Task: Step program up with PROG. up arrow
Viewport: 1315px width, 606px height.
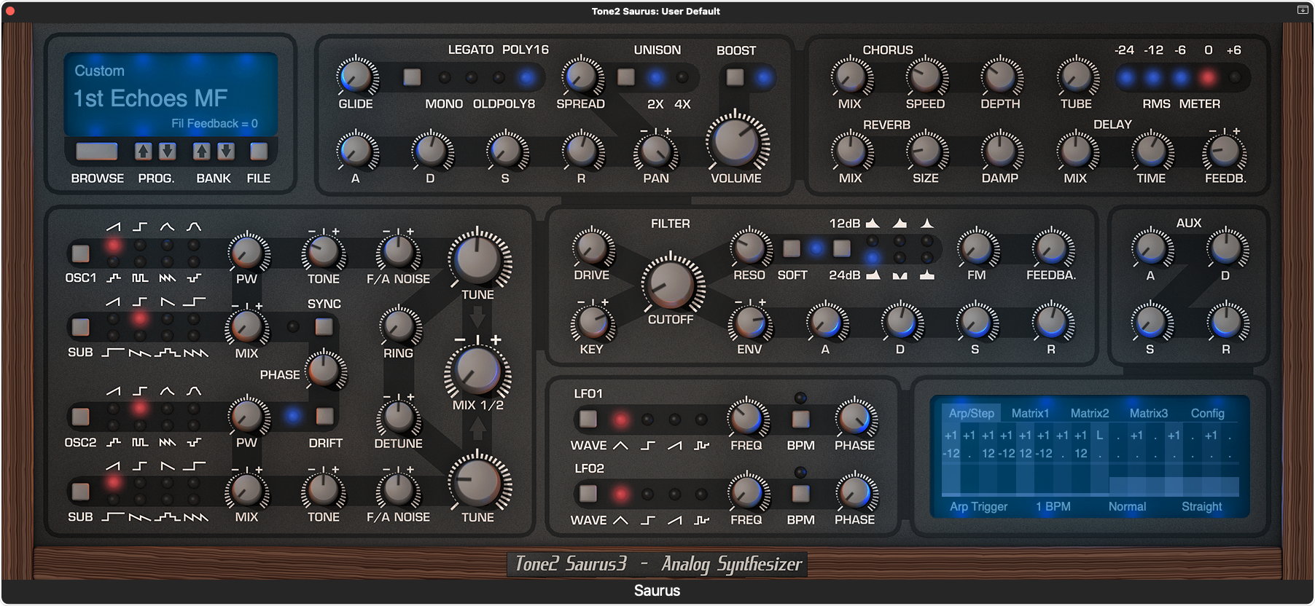Action: (144, 151)
